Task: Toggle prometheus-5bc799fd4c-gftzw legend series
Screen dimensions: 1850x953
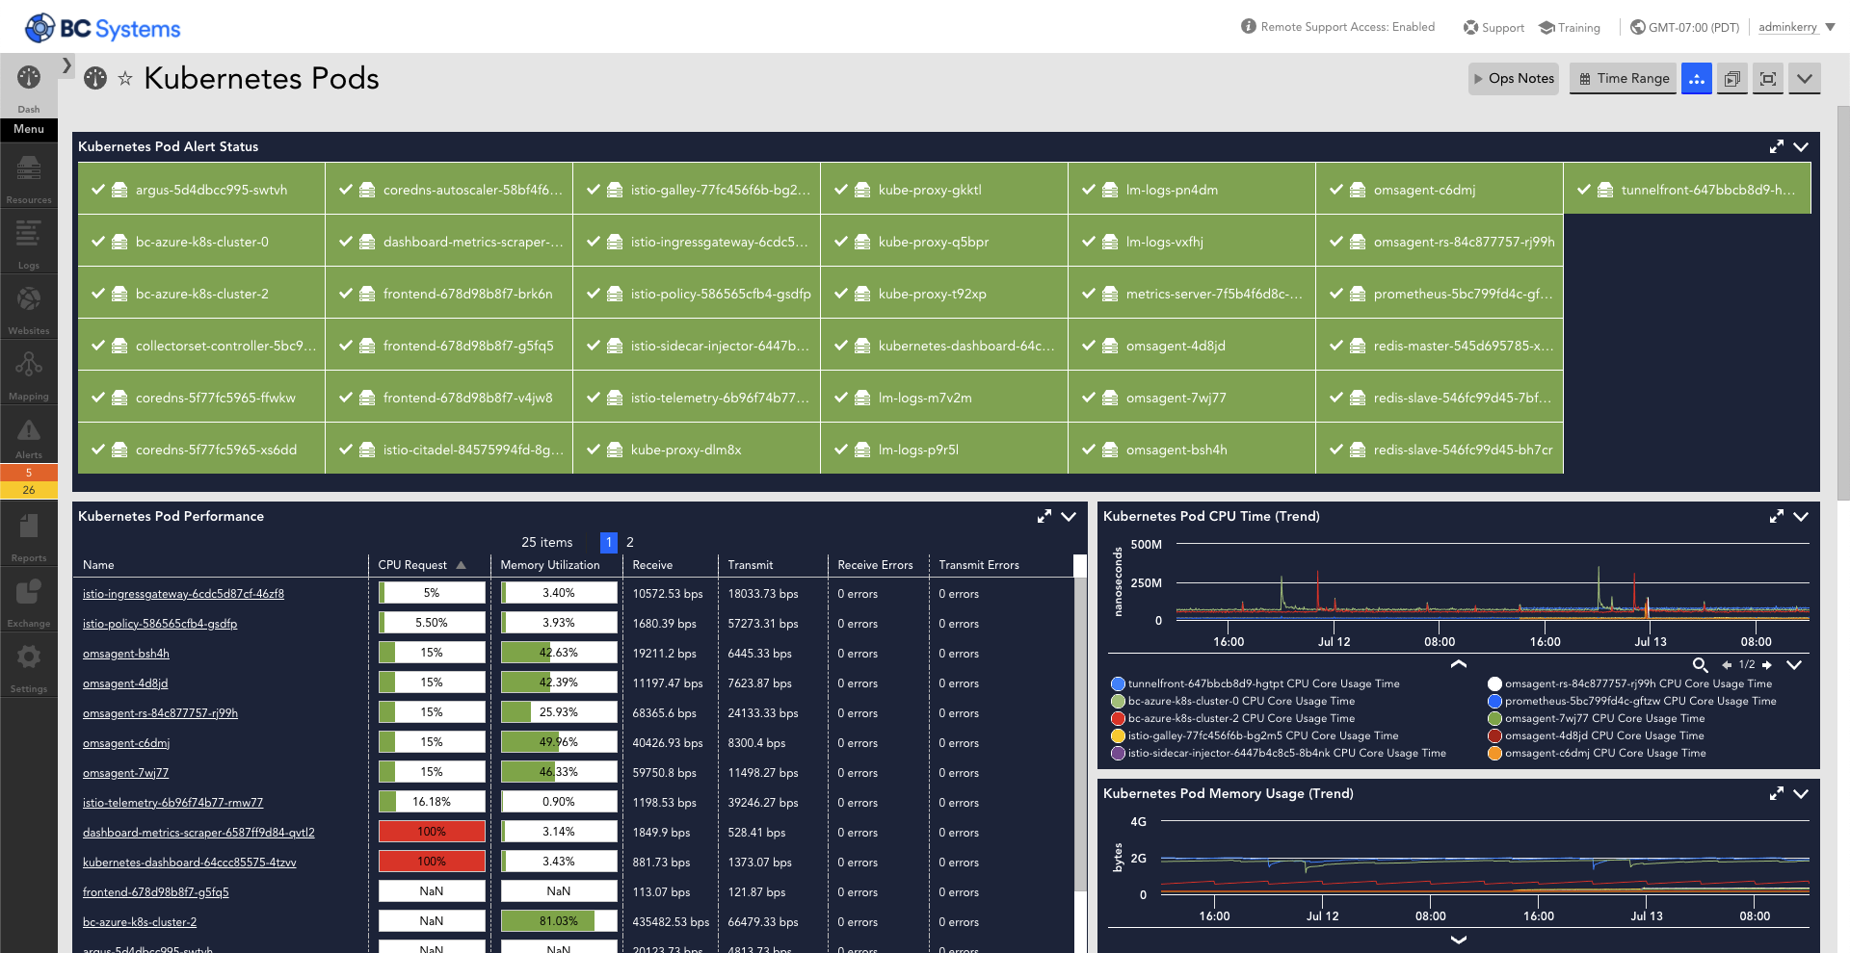Action: (1632, 701)
